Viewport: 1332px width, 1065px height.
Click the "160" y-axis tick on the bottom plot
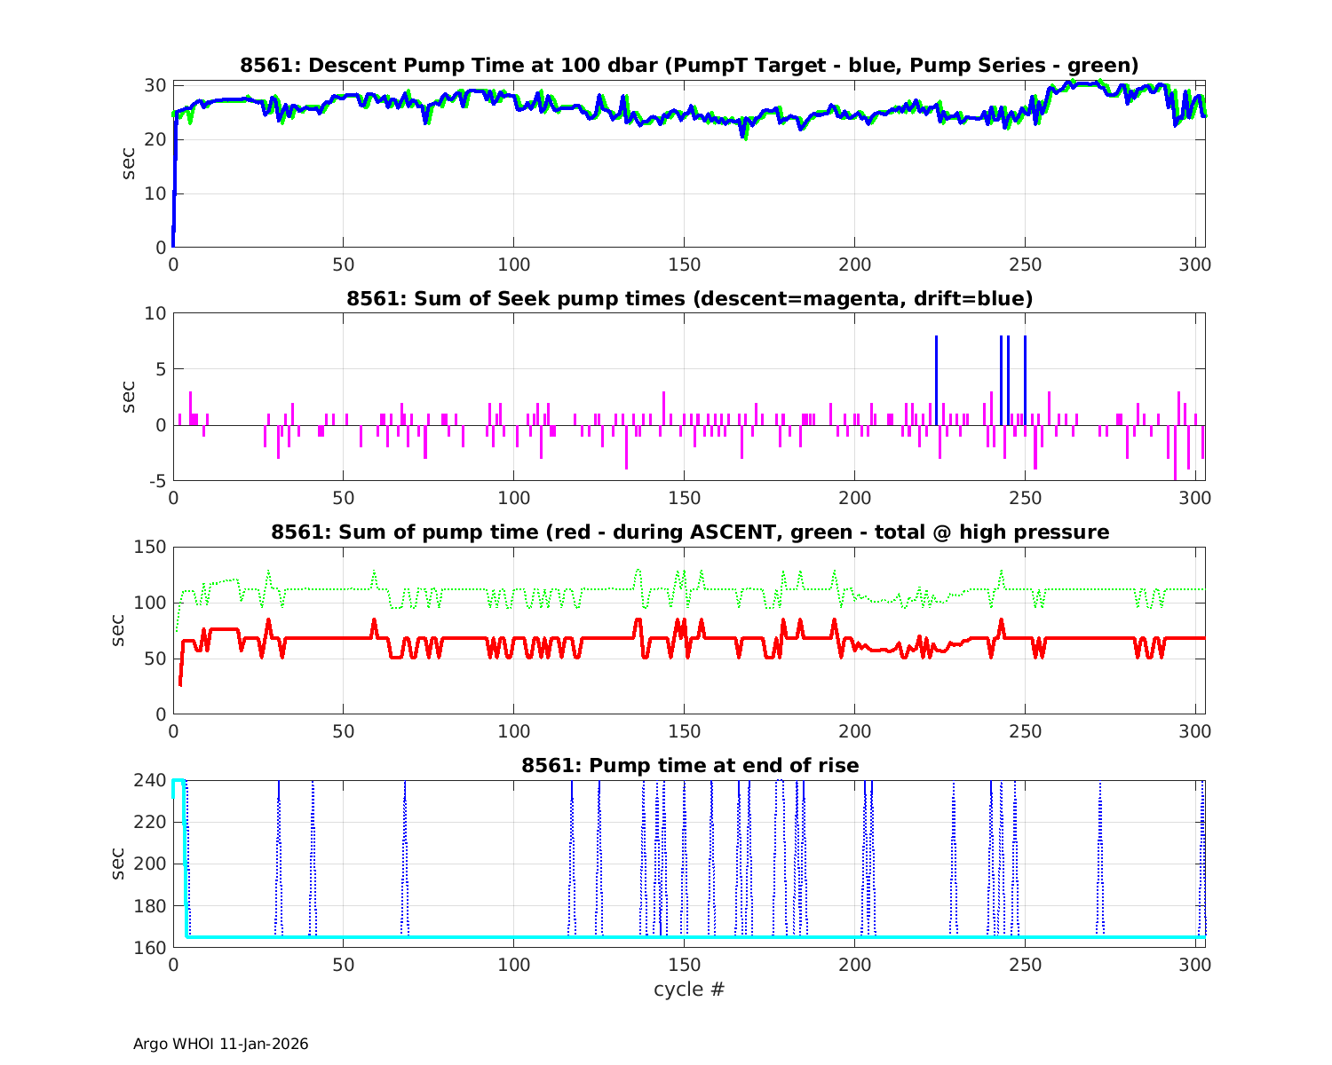pos(149,947)
